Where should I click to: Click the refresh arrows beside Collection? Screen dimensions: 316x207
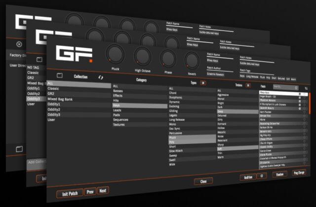click(x=101, y=77)
